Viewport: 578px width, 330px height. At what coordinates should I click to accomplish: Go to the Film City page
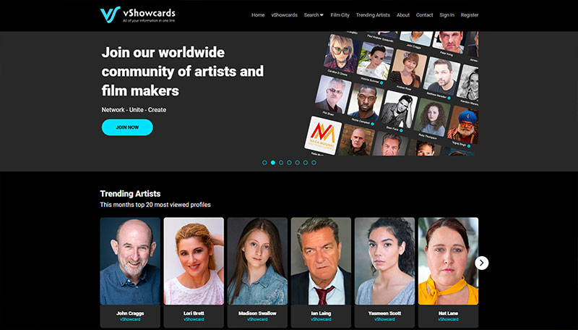[340, 15]
